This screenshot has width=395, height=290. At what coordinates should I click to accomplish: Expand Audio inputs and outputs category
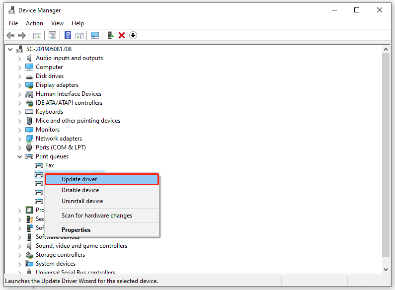20,59
